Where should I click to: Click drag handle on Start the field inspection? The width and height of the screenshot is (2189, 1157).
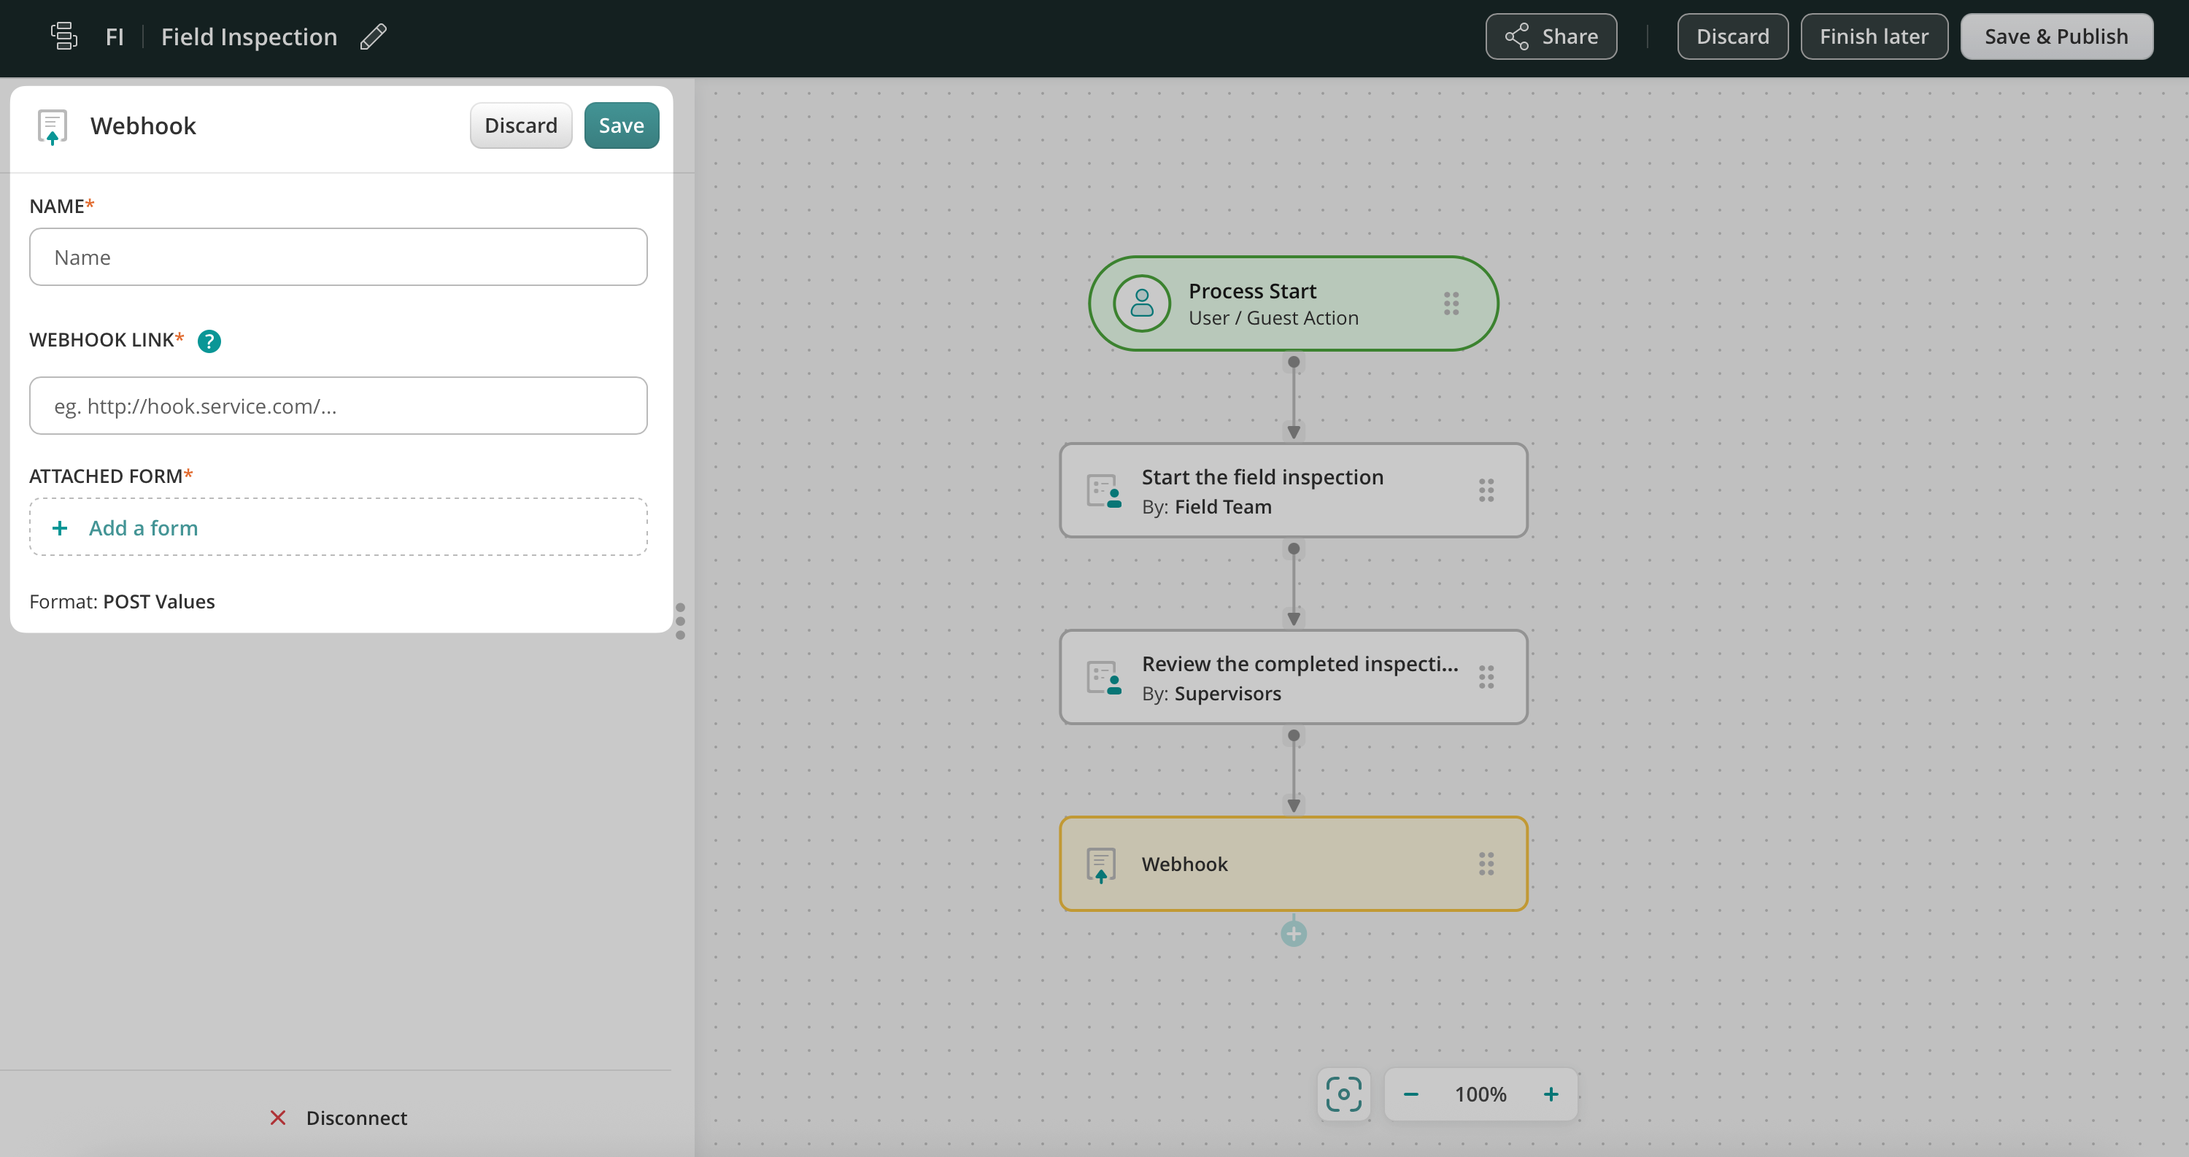(1486, 490)
